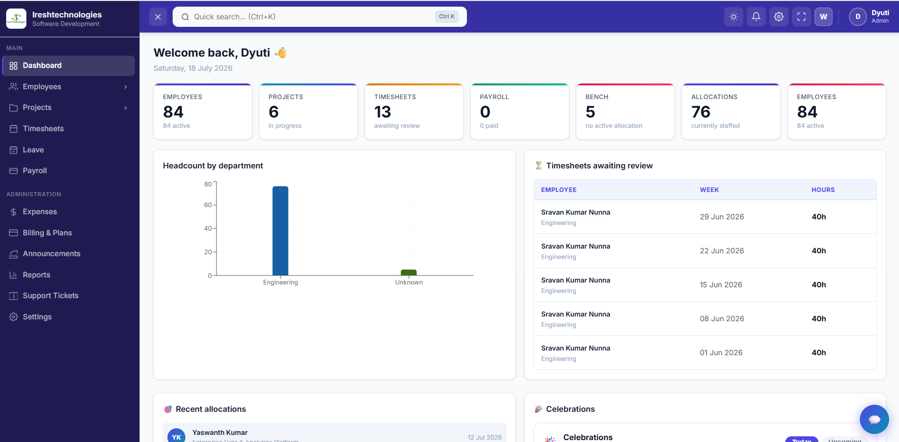Open Expenses in the sidebar
899x442 pixels.
68,212
